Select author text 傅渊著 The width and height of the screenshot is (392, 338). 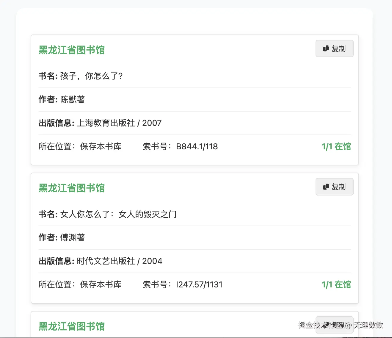pos(73,237)
